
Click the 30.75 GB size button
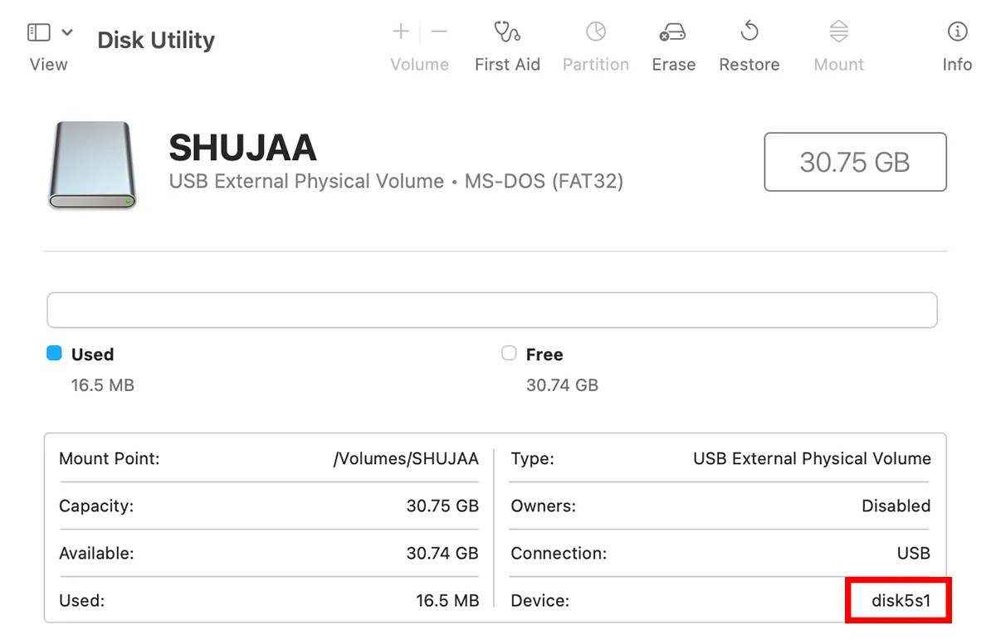tap(855, 162)
